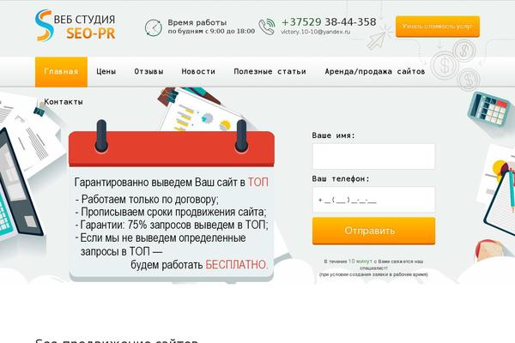The width and height of the screenshot is (515, 343).
Task: Open the Главная menu tab
Action: [61, 71]
